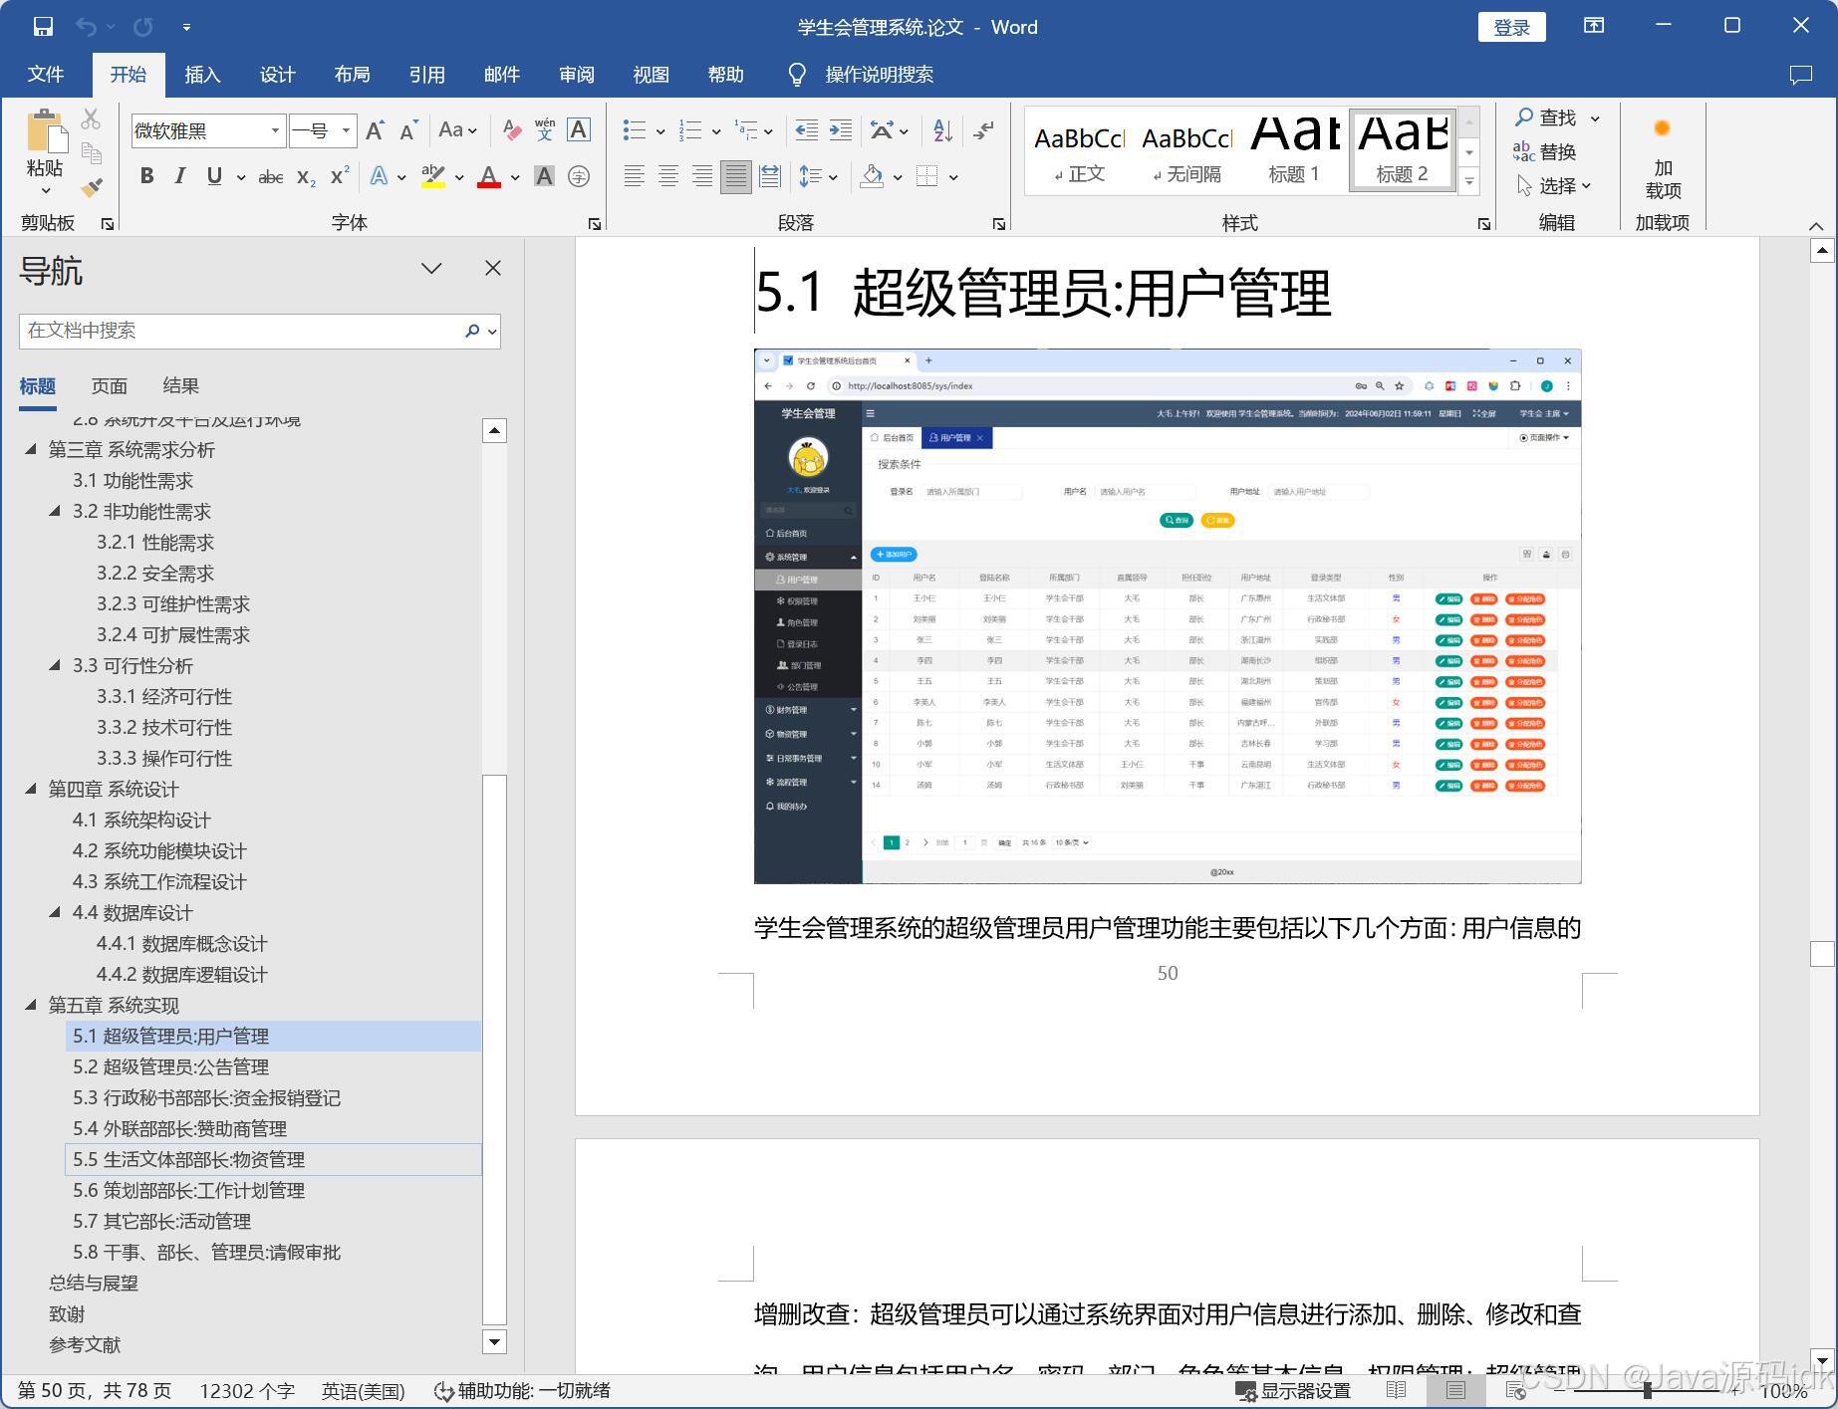Open the font name dropdown 微软雅黑
The image size is (1838, 1409).
(275, 131)
